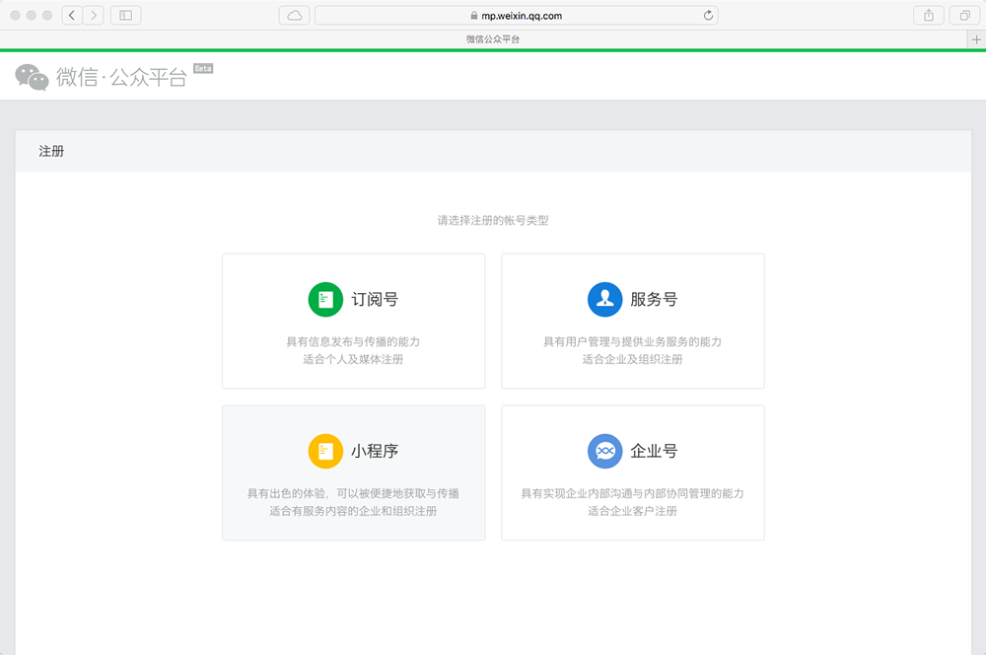Select the 服务号 card description text

click(632, 350)
